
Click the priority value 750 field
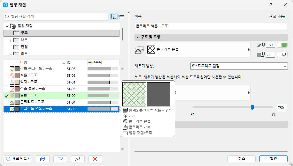[282, 108]
